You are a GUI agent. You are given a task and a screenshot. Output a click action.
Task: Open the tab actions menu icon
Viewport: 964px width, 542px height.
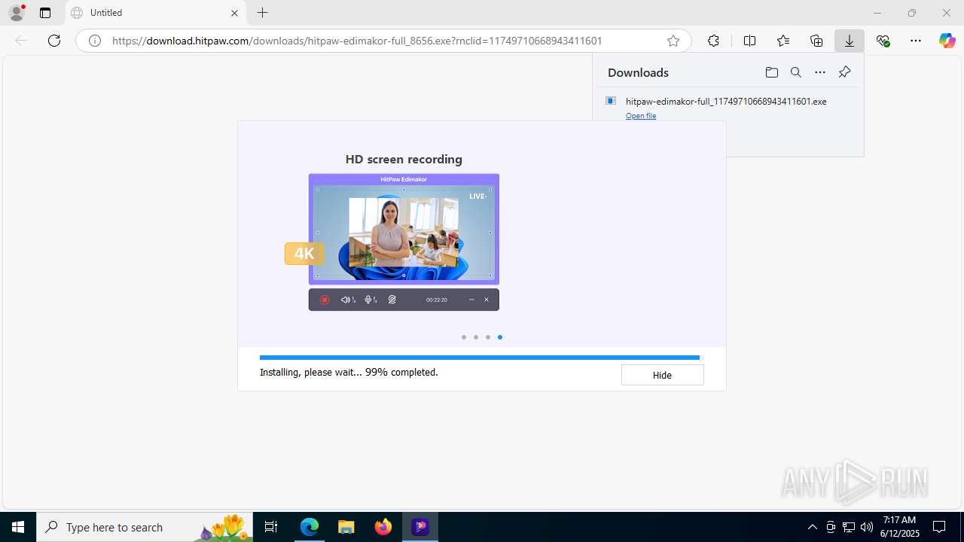[x=45, y=13]
